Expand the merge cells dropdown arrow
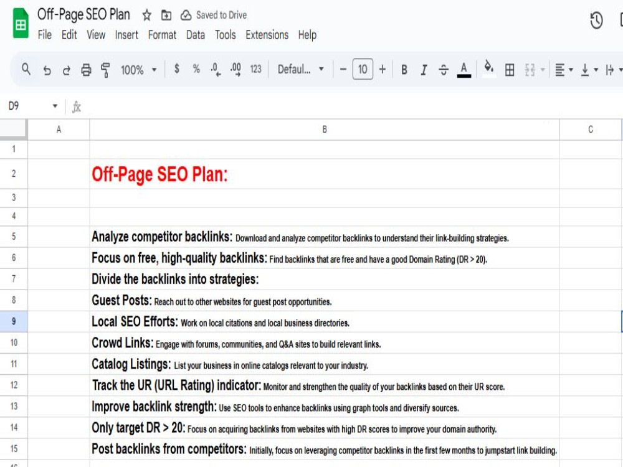This screenshot has height=467, width=623. [x=543, y=70]
